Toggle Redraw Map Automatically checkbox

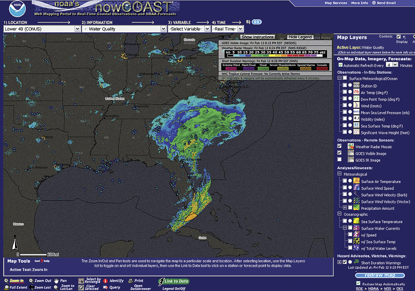click(358, 283)
